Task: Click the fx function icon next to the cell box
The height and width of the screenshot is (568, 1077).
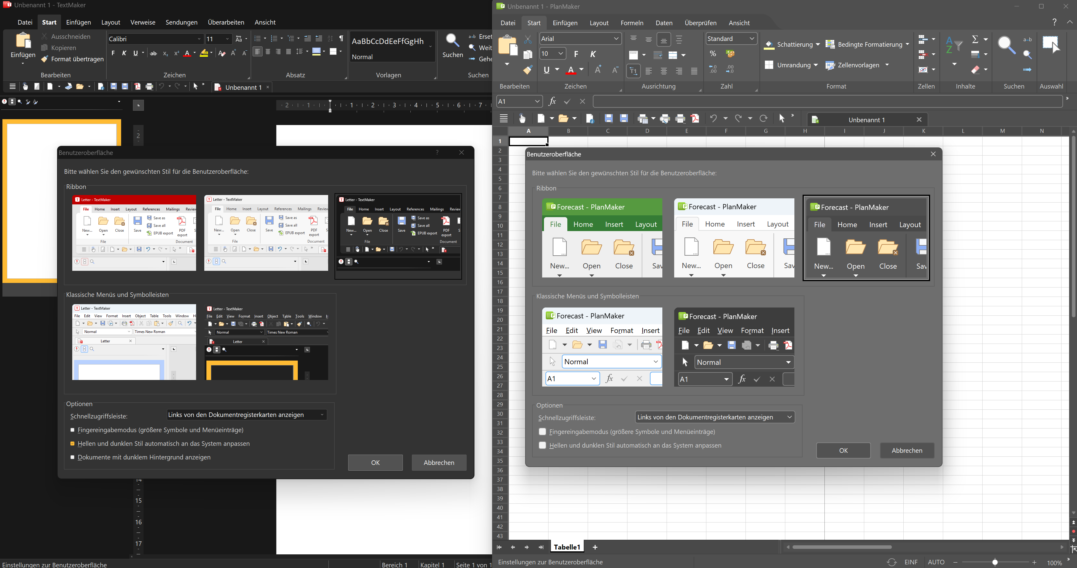Action: [x=552, y=102]
